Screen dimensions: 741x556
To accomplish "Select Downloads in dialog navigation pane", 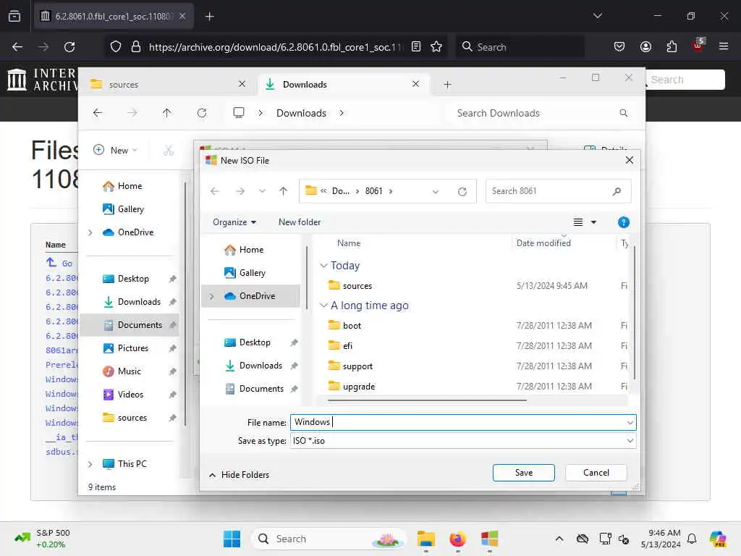I will 261,366.
